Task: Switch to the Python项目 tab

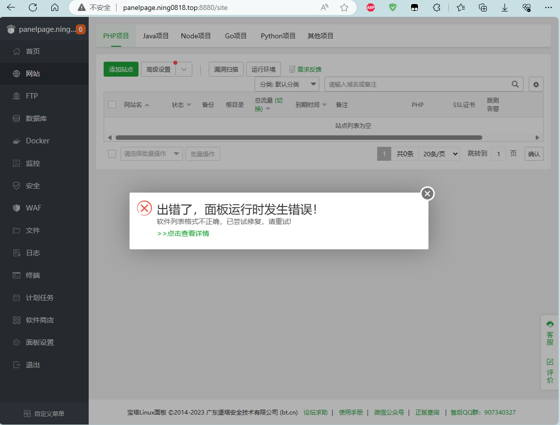Action: tap(278, 36)
